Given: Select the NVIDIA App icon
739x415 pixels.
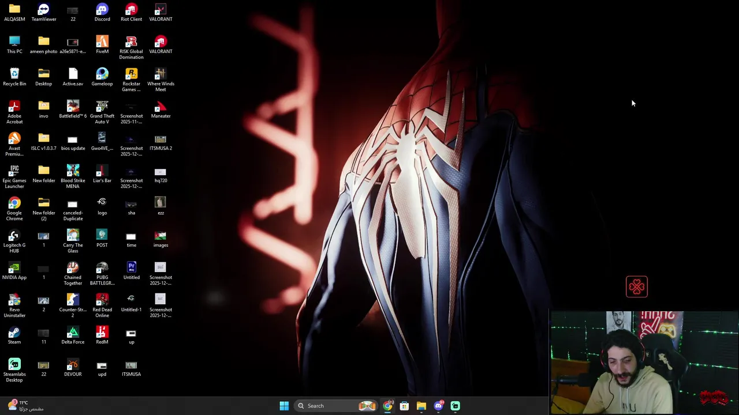Looking at the screenshot, I should point(14,271).
